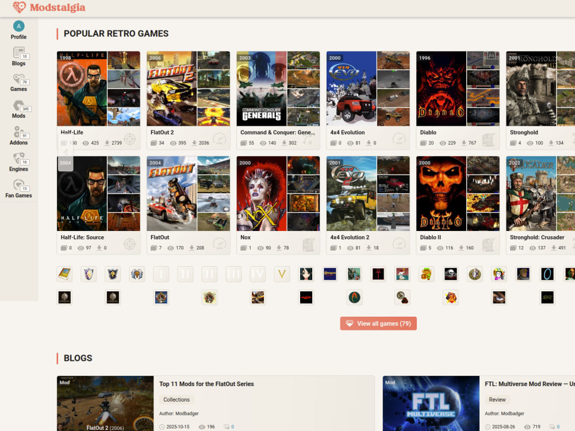
Task: Open the FlatOut 2 cover art
Action: click(x=171, y=88)
